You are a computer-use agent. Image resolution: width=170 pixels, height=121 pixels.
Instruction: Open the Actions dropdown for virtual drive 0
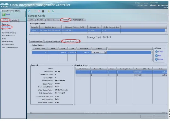click(99, 52)
